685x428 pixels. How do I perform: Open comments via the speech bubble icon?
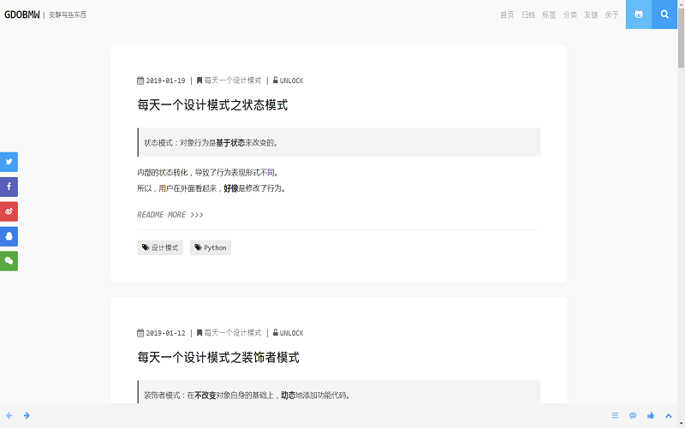click(633, 415)
